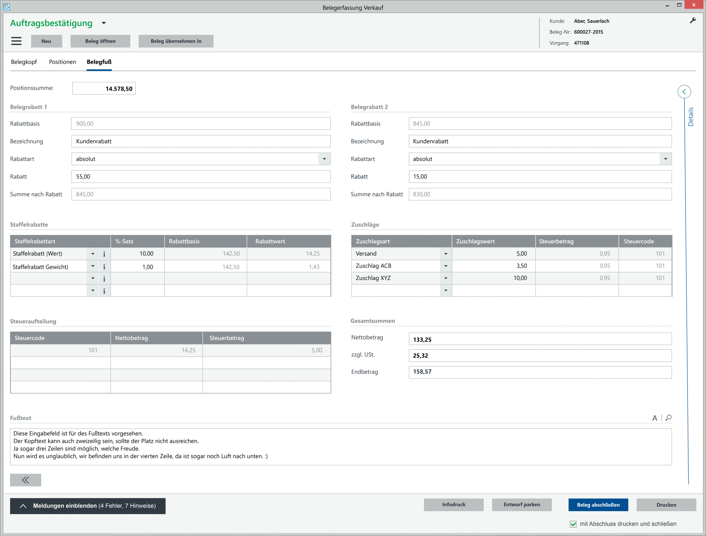Click the Entwurf parken button

[x=522, y=505]
